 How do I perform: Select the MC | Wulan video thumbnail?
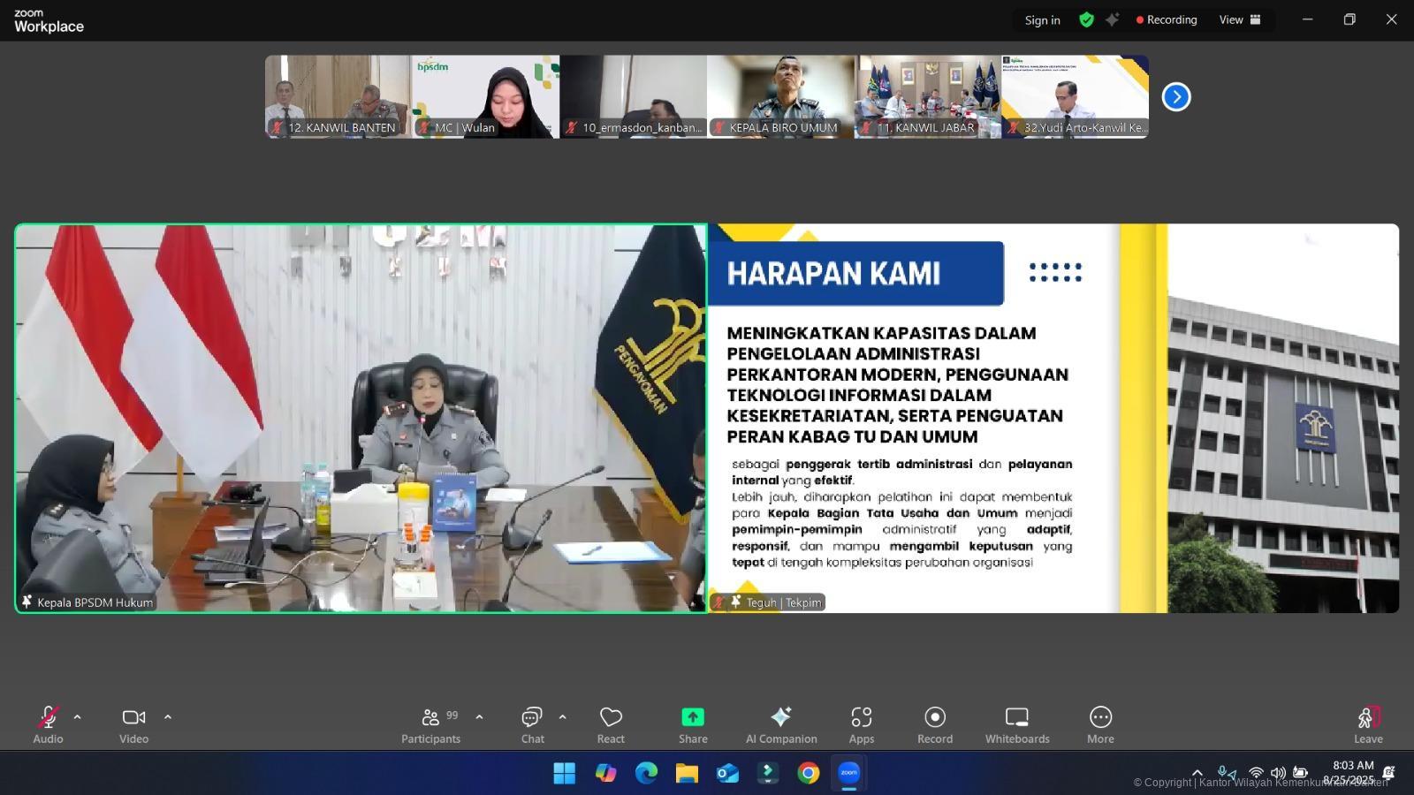[485, 96]
